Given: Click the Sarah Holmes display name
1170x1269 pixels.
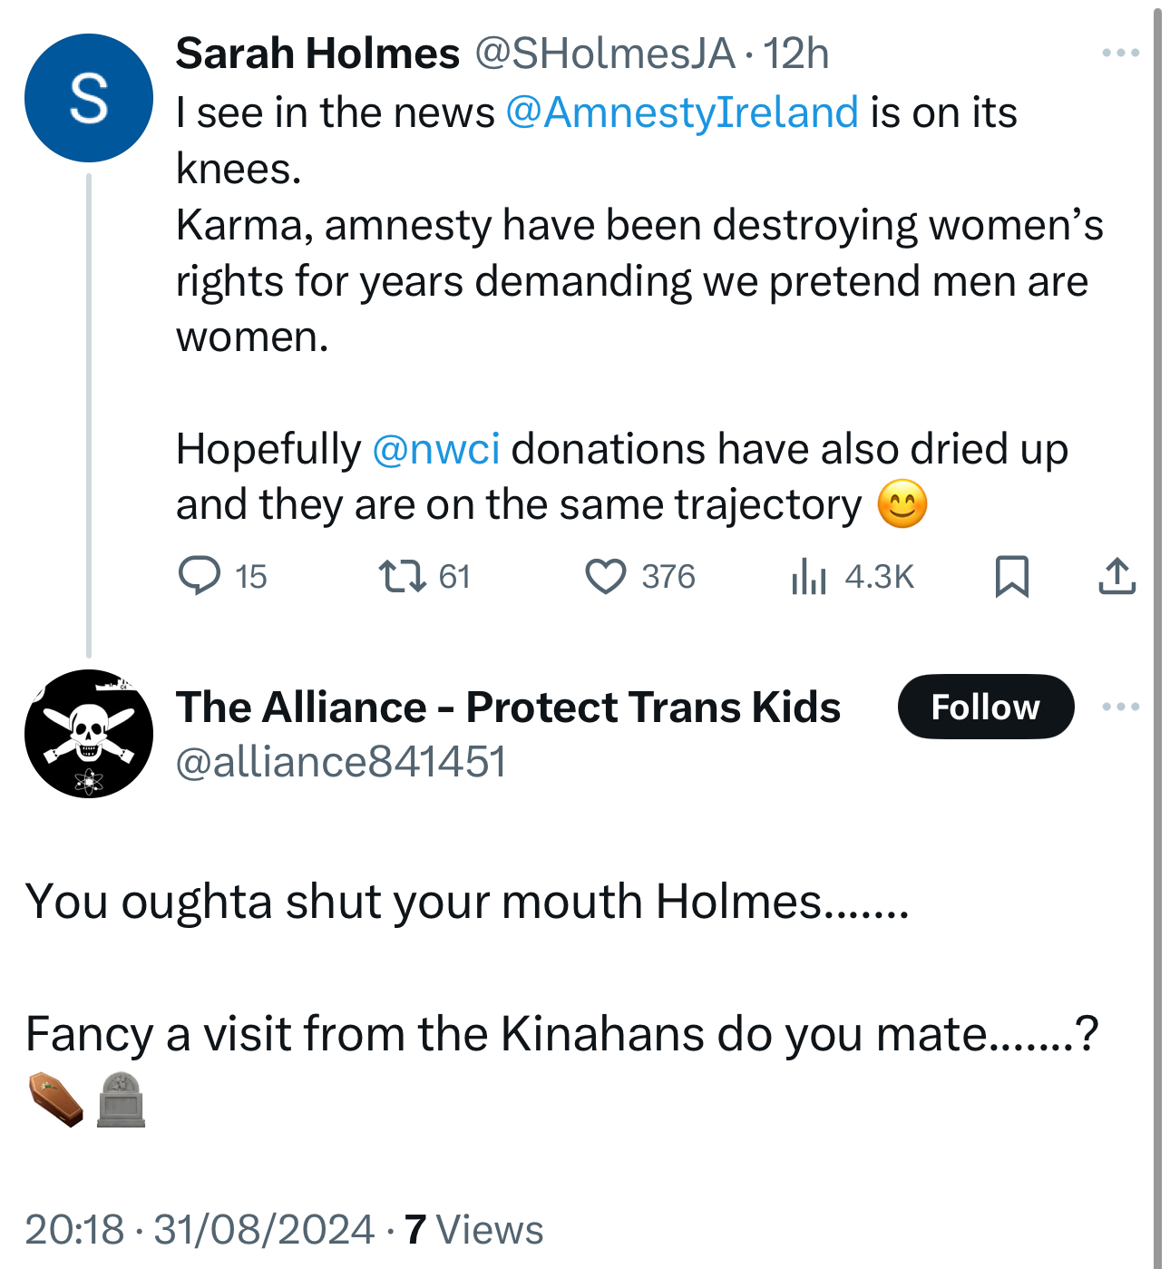Looking at the screenshot, I should tap(317, 54).
